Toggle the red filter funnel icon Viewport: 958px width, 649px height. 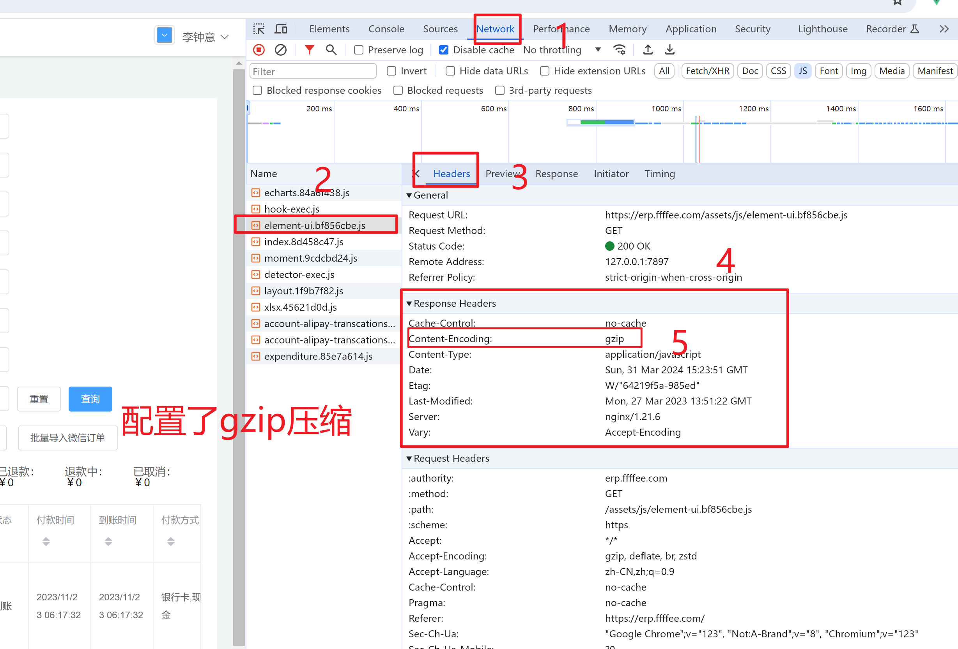[309, 50]
